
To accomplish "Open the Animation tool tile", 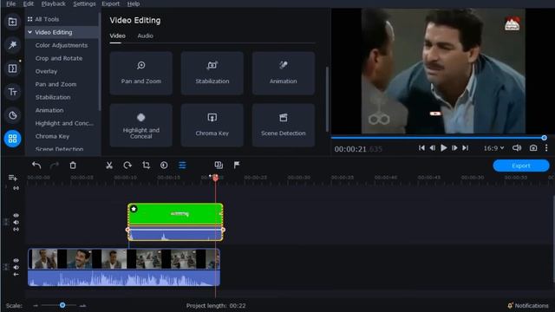I will (284, 73).
